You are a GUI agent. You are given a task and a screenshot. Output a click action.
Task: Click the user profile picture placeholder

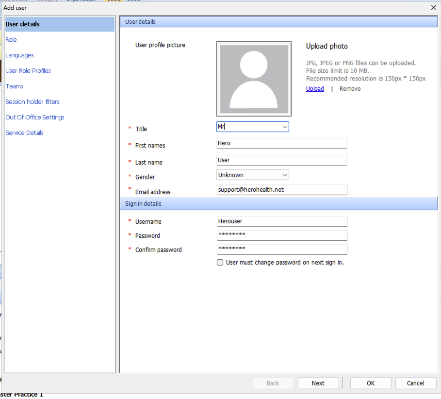[x=254, y=79]
